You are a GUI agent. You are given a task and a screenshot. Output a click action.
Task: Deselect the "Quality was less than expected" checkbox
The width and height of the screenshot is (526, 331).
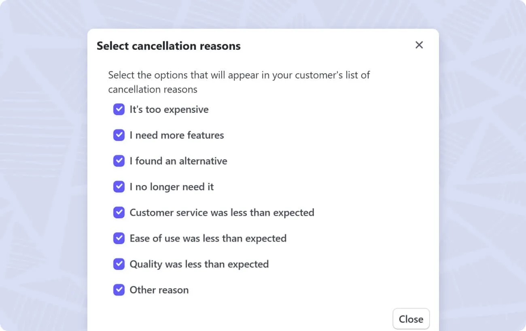click(x=119, y=264)
